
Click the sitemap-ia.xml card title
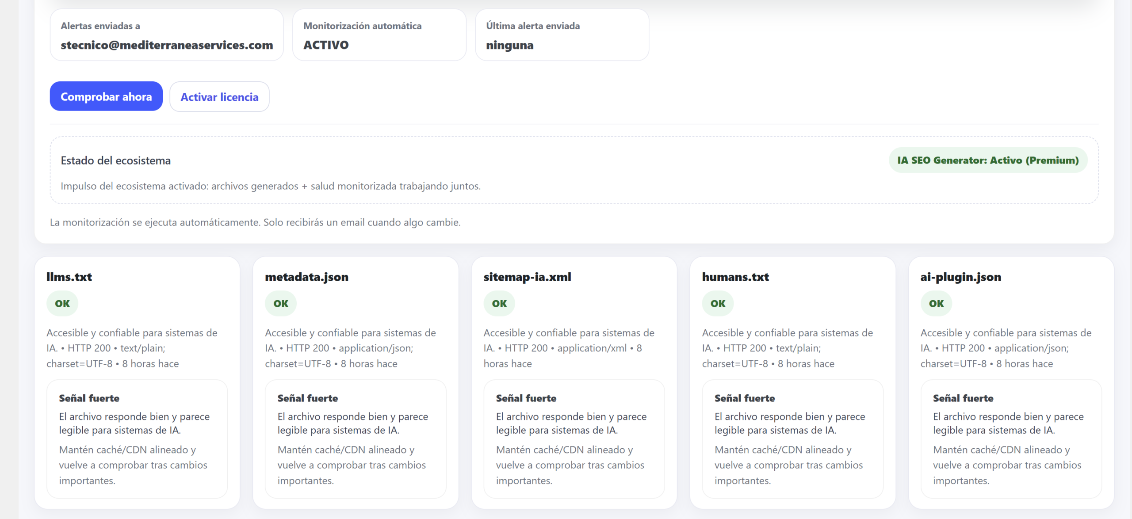click(x=527, y=277)
